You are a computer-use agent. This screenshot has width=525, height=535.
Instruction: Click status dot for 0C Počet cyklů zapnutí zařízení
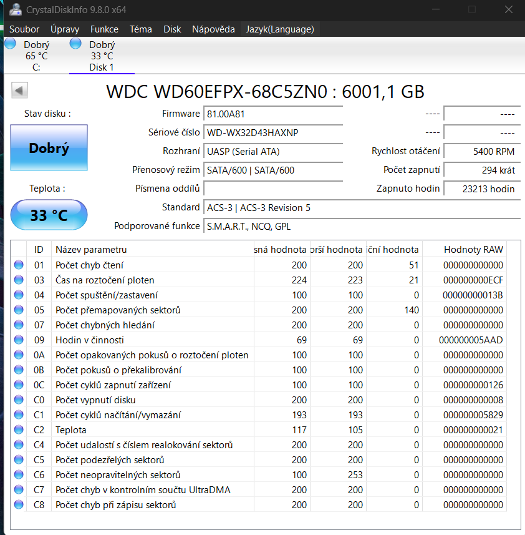(19, 385)
